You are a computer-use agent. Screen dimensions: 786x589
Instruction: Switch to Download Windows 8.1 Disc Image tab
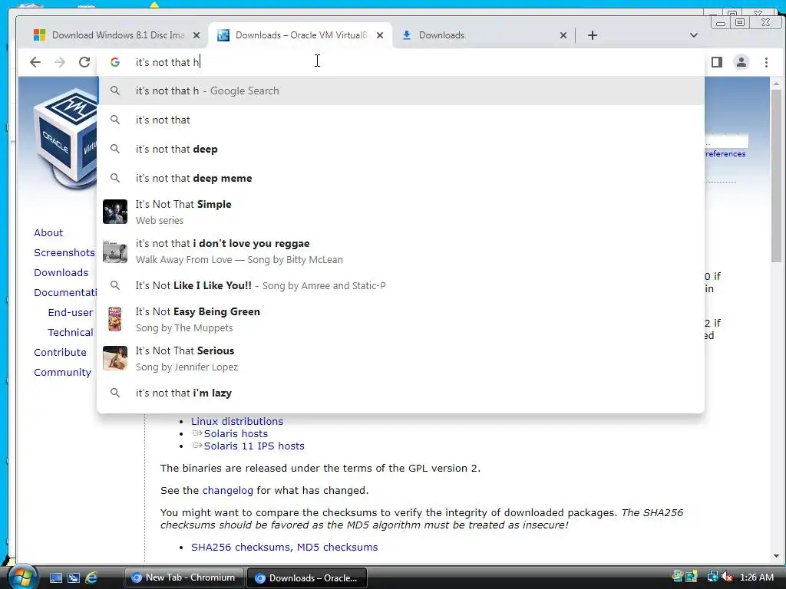tap(117, 35)
